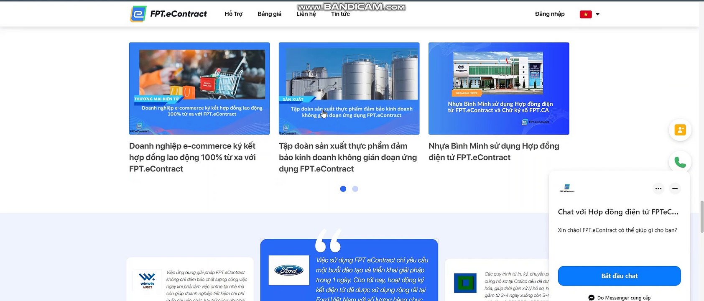The width and height of the screenshot is (704, 301).
Task: Click the Ford logo in testimonial card
Action: [x=289, y=270]
